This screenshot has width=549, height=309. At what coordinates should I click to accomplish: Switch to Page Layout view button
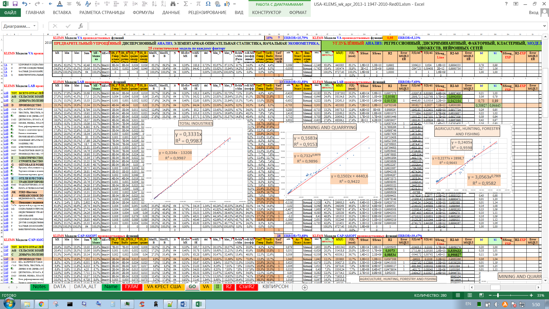point(470,295)
